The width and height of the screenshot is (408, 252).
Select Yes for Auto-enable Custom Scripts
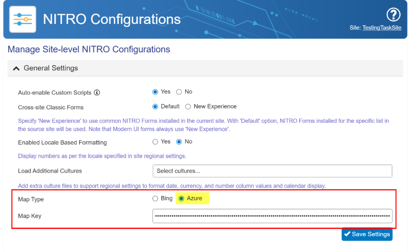coord(155,92)
